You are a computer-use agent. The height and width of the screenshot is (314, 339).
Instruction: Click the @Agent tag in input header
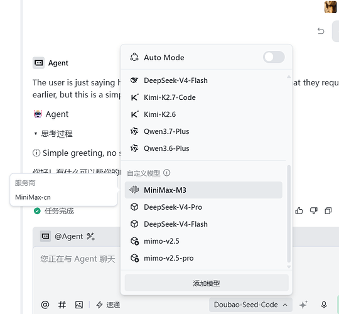click(69, 236)
